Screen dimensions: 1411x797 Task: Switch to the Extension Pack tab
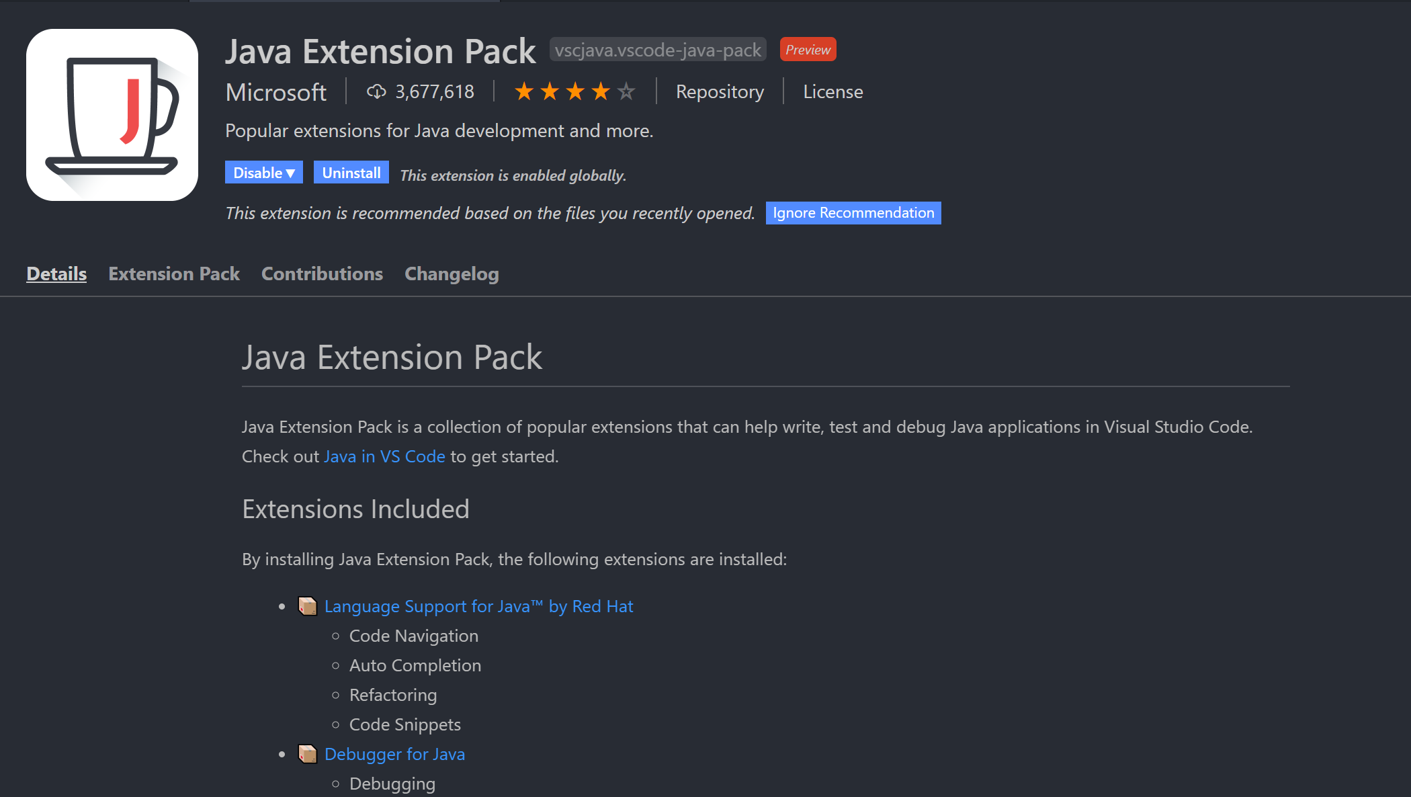point(174,274)
